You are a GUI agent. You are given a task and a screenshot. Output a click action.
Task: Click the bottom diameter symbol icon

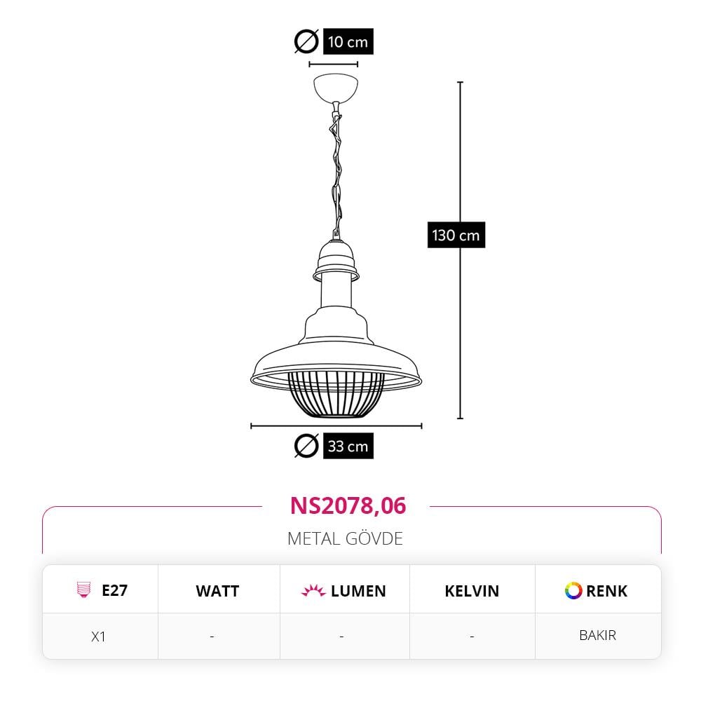pos(307,446)
